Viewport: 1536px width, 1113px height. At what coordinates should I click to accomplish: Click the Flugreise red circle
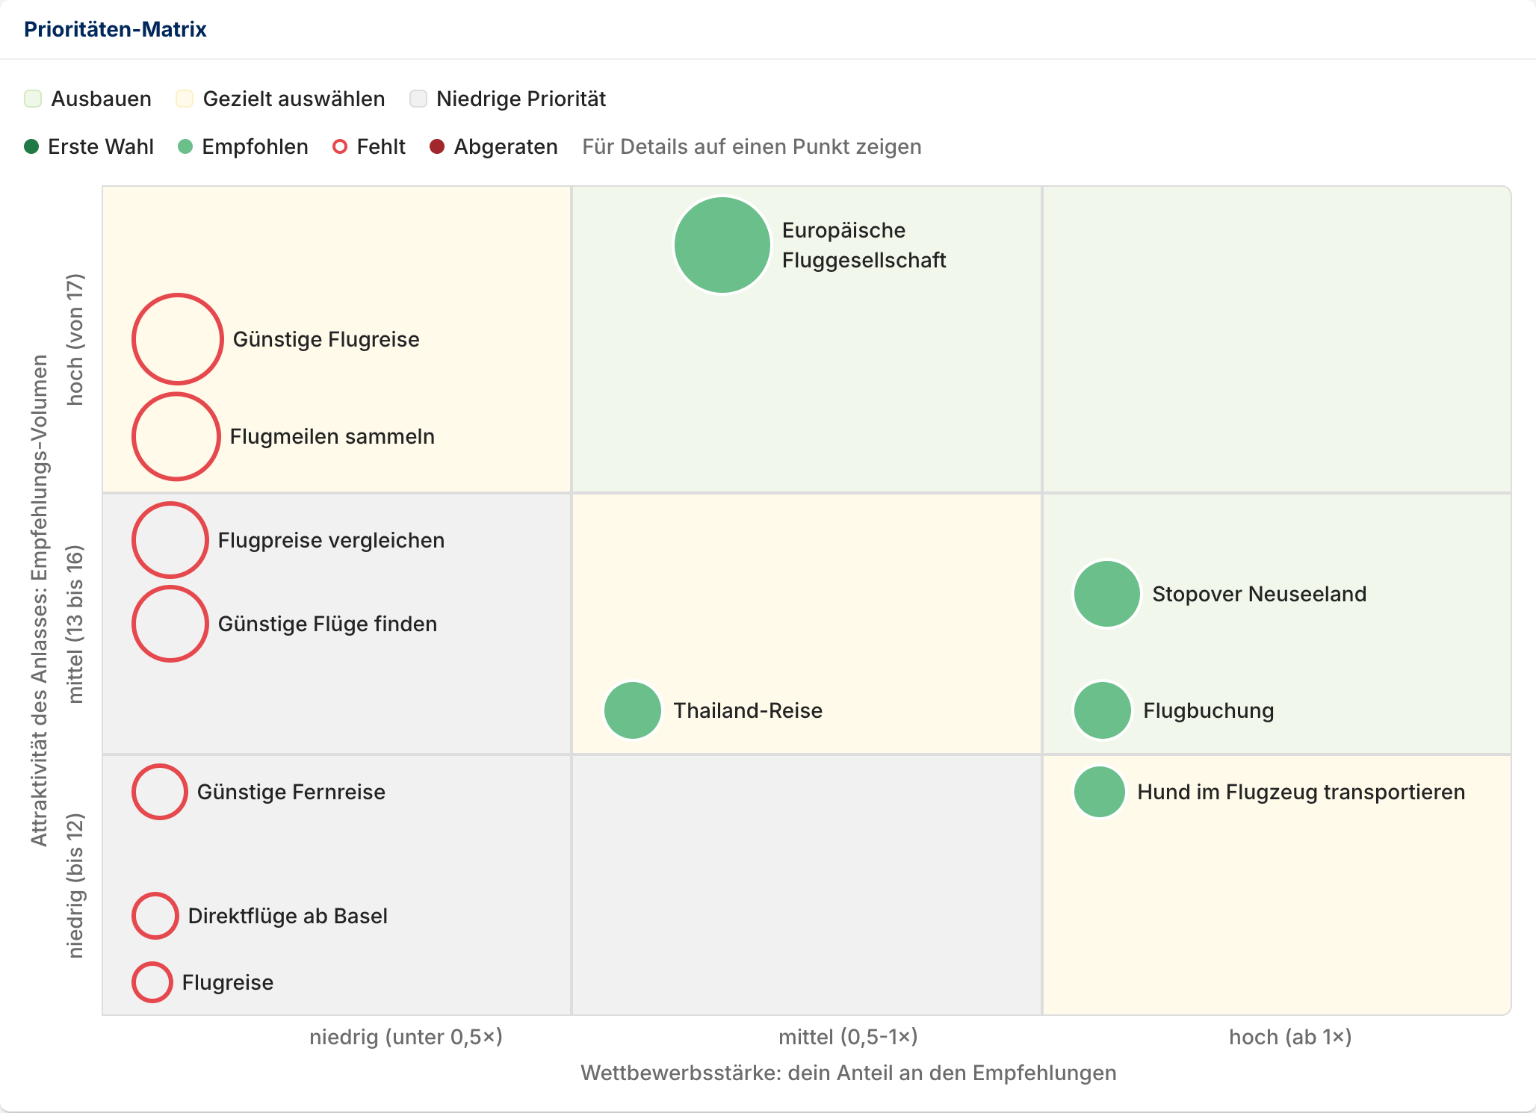click(x=152, y=982)
